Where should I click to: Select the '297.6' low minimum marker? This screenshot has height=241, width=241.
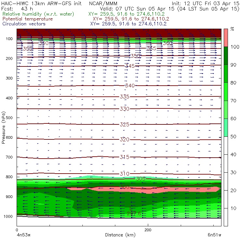coord(134,214)
